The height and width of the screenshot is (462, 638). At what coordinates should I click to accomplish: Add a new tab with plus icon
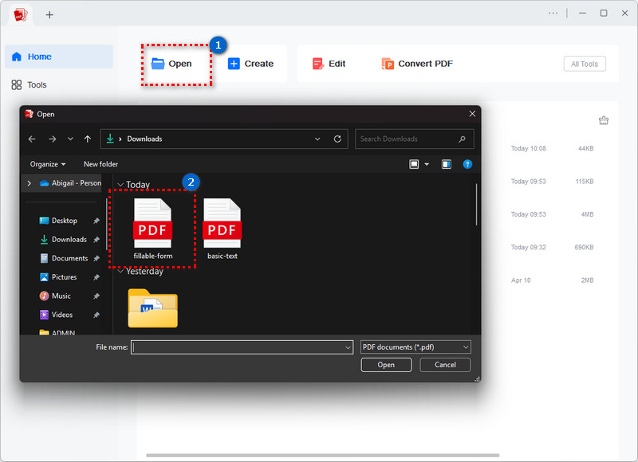[49, 15]
